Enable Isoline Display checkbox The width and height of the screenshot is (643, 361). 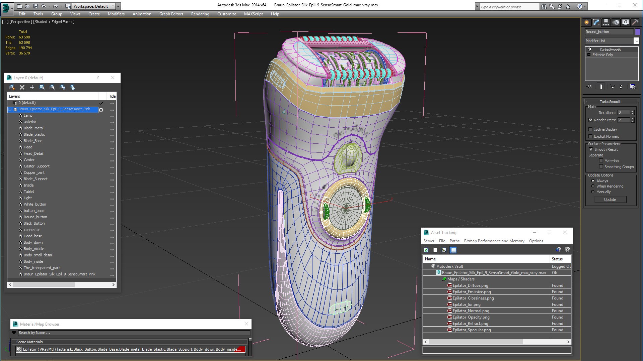tap(590, 129)
